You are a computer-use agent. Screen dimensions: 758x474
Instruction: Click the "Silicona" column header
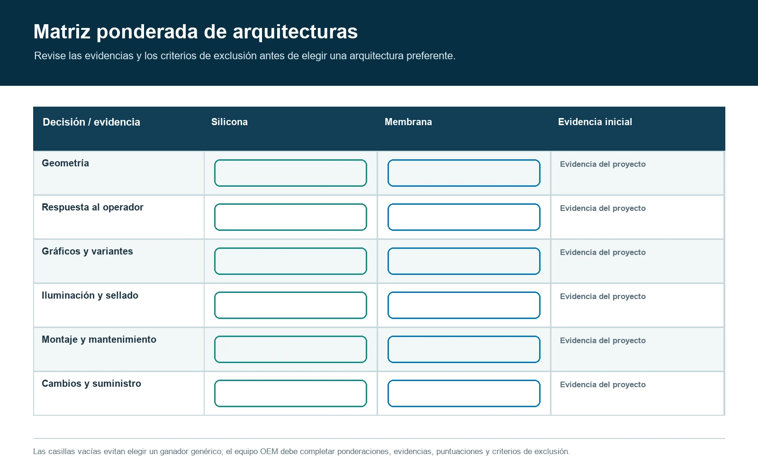(x=229, y=122)
